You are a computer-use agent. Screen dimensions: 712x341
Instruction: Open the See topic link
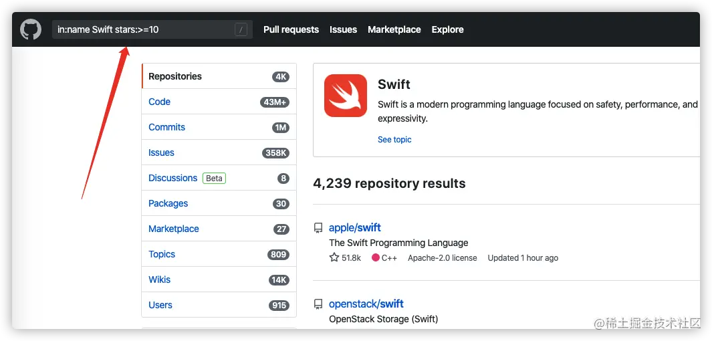coord(394,139)
